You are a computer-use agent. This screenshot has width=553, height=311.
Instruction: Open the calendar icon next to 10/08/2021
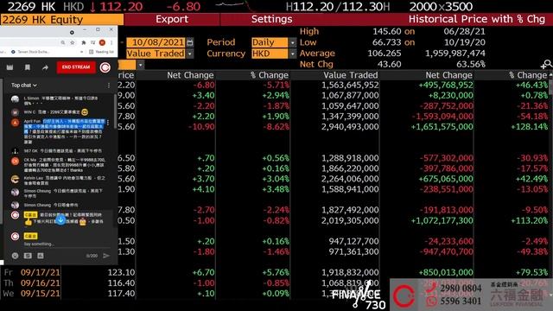click(x=190, y=42)
